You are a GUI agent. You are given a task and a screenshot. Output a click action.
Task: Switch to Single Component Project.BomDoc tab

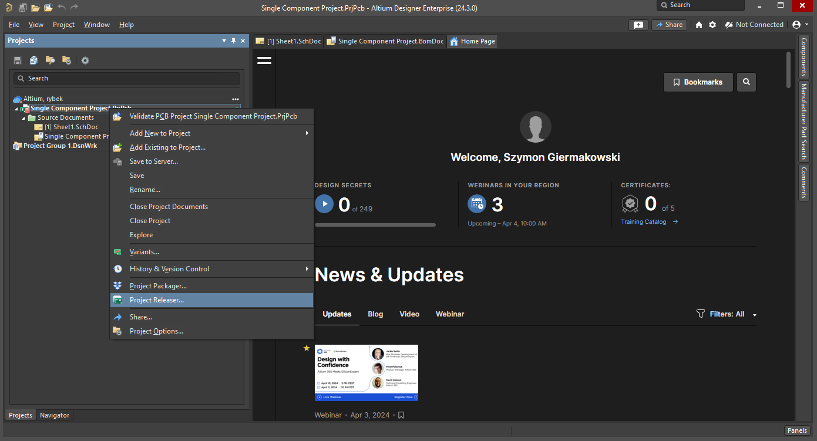tap(385, 41)
